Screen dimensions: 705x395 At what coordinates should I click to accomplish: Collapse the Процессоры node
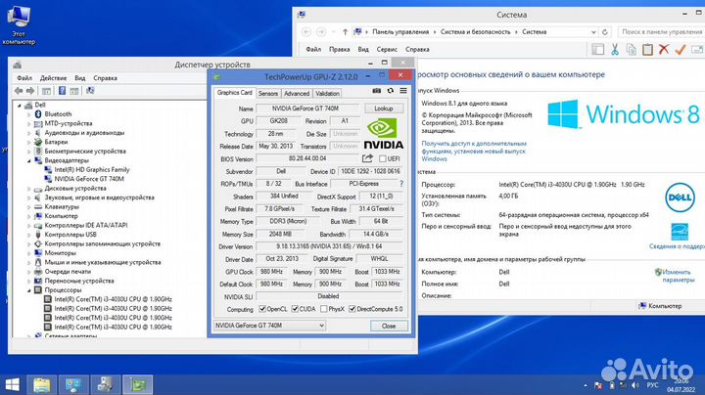[29, 290]
